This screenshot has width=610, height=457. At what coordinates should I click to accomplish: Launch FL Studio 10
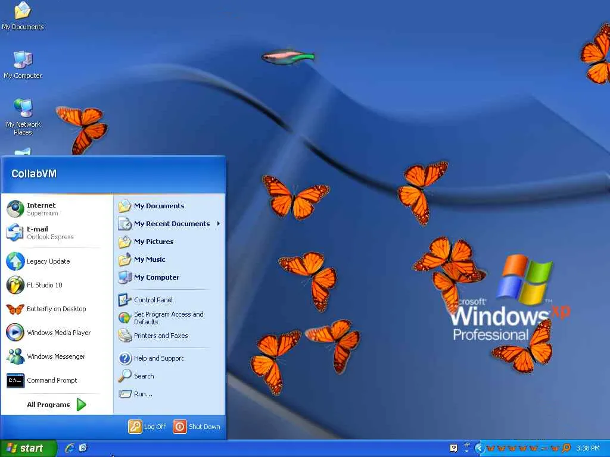pos(57,285)
